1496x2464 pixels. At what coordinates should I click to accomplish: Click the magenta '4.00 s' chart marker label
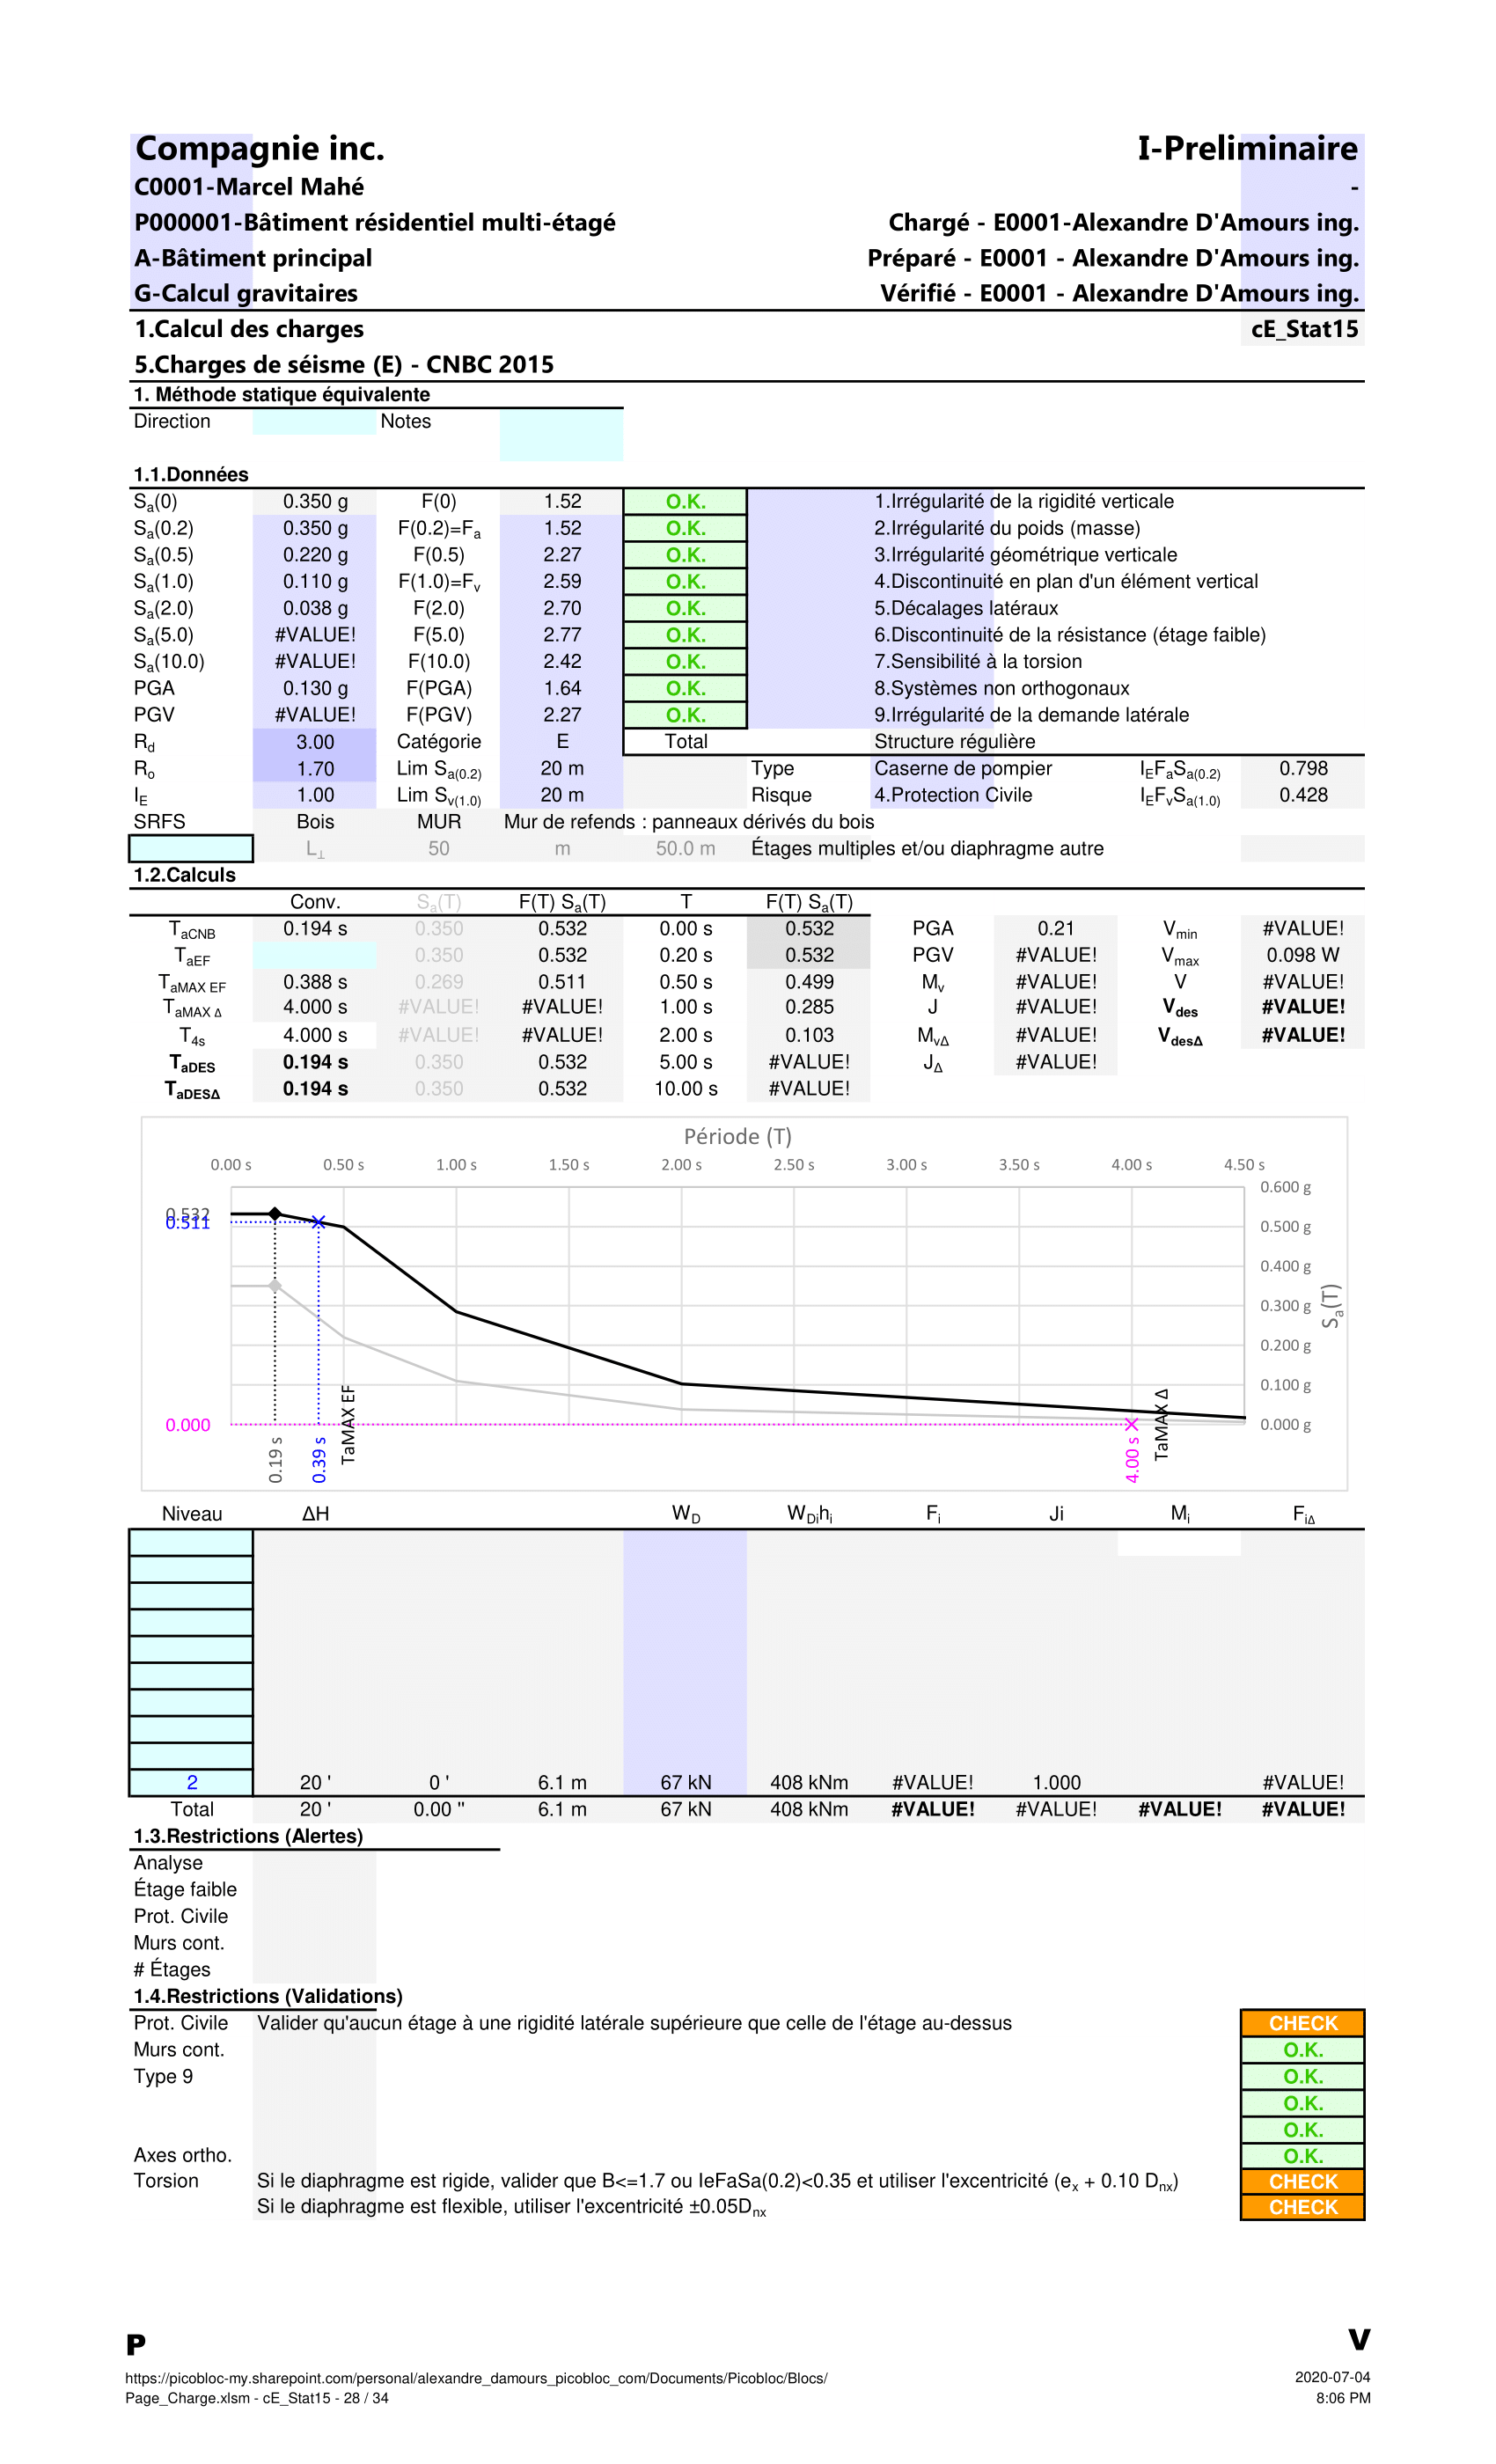click(1132, 1460)
